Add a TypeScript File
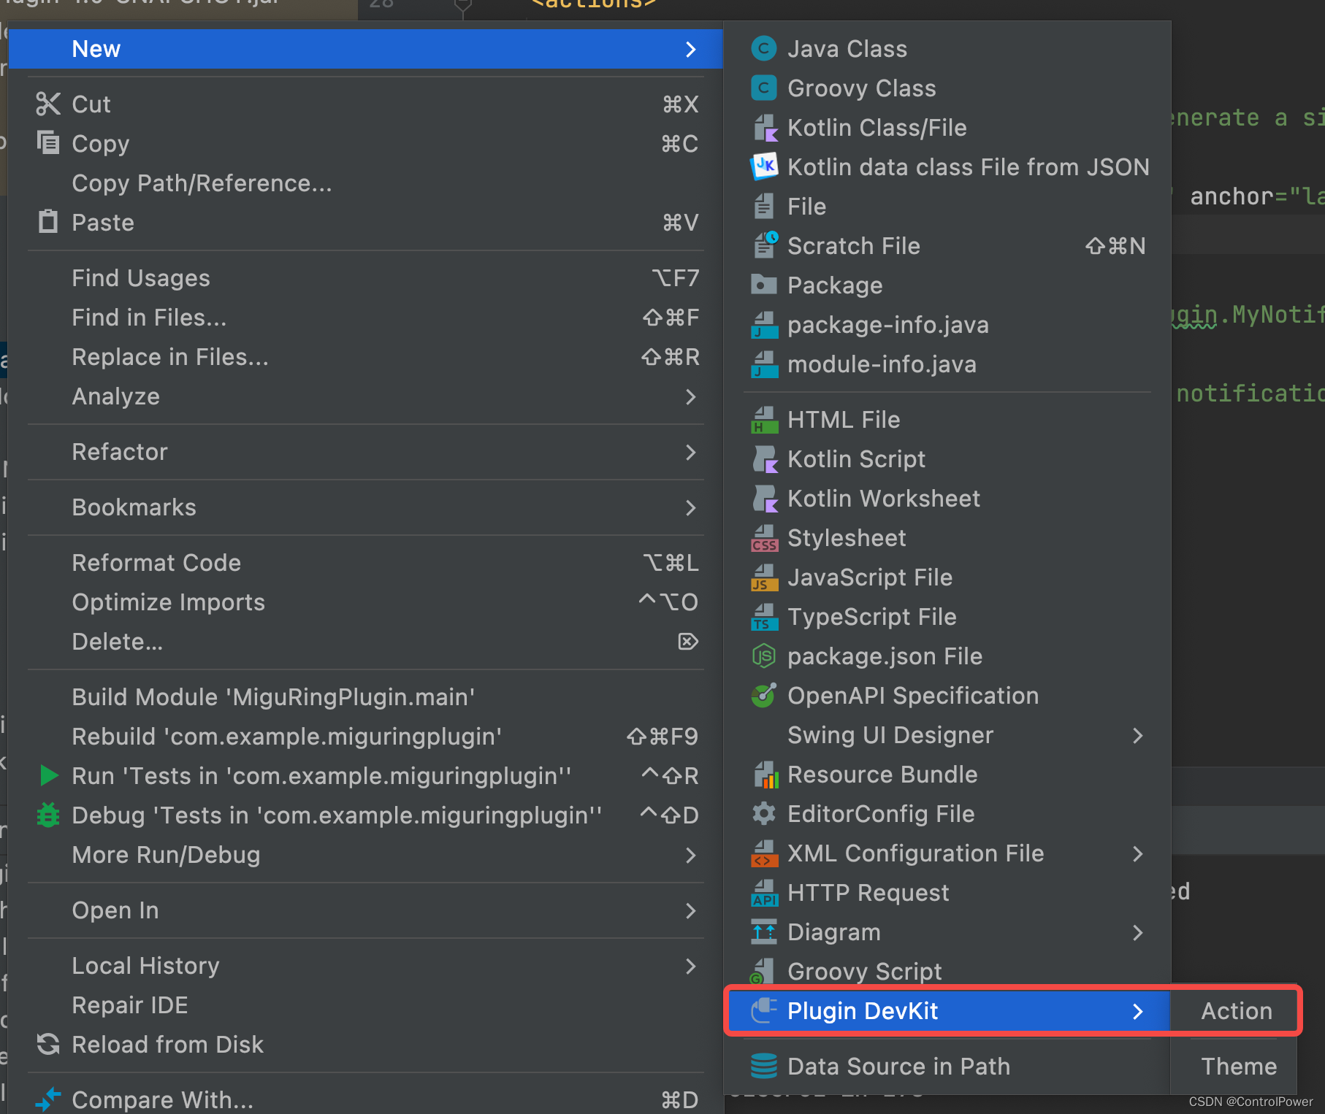 click(x=872, y=616)
